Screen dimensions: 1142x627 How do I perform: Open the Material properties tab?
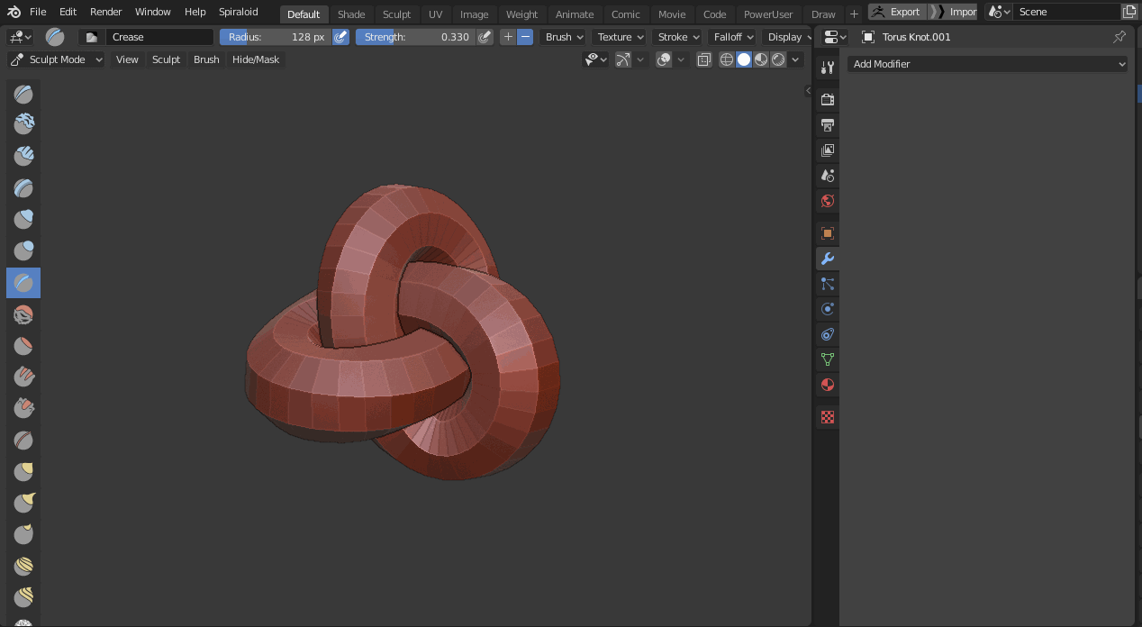(828, 385)
